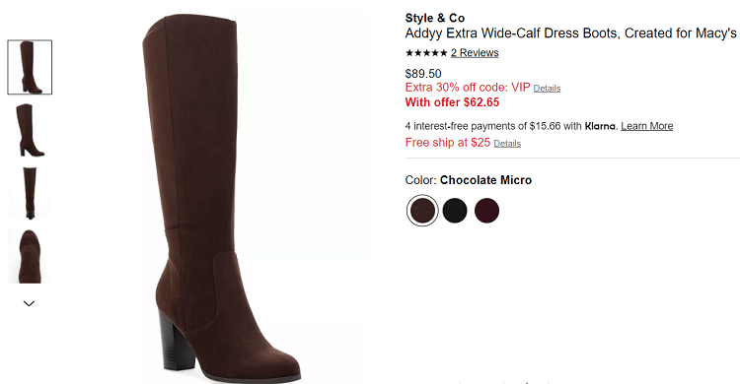Choose the black color swatch
This screenshot has height=384, width=740.
pos(455,210)
